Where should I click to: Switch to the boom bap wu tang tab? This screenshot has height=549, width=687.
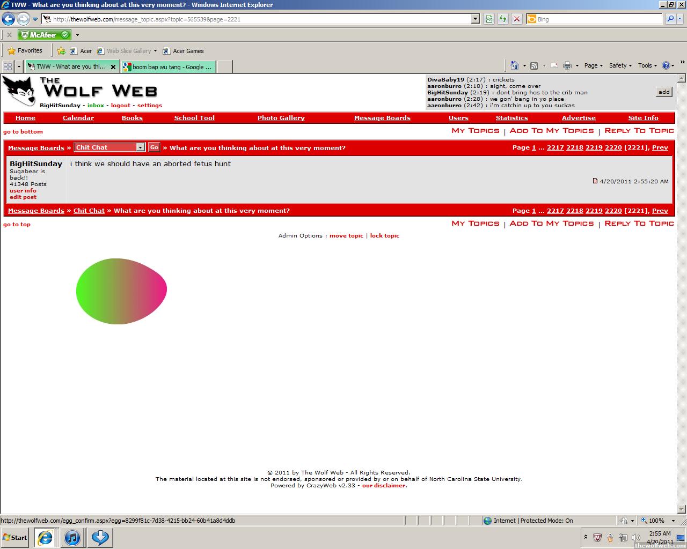click(x=168, y=67)
